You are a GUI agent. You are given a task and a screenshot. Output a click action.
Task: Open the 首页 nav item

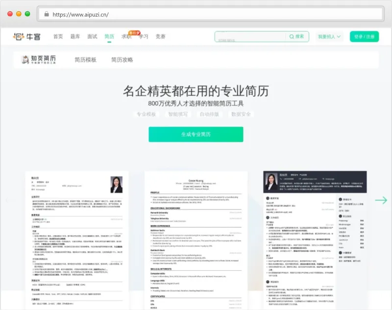[x=58, y=37]
